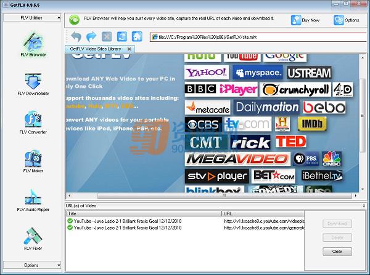Open Options from the top bar
Image resolution: width=370 pixels, height=275 pixels.
tap(347, 20)
